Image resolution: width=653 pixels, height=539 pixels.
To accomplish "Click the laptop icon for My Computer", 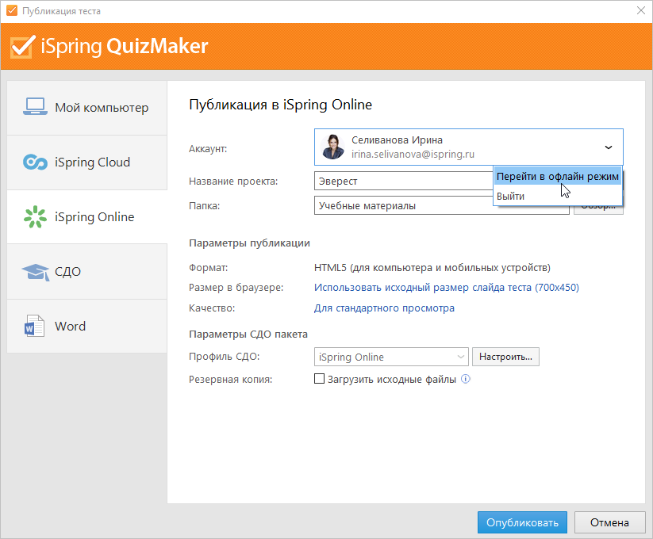I will pos(35,107).
